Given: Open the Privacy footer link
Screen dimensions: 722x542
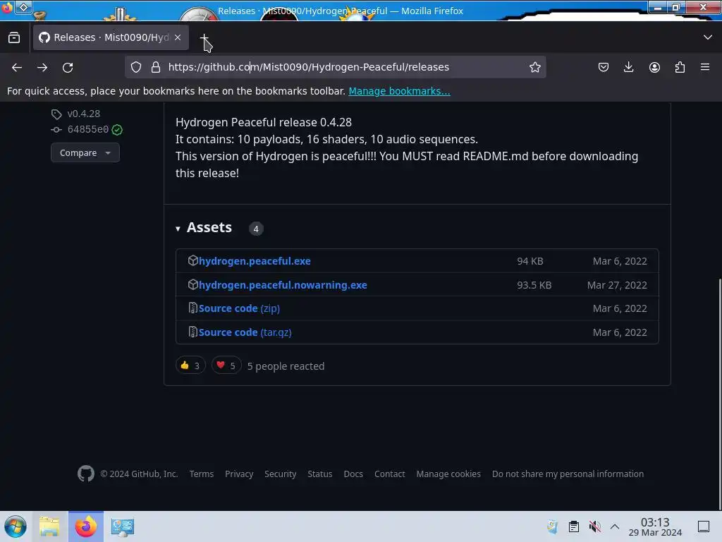Looking at the screenshot, I should pyautogui.click(x=239, y=474).
